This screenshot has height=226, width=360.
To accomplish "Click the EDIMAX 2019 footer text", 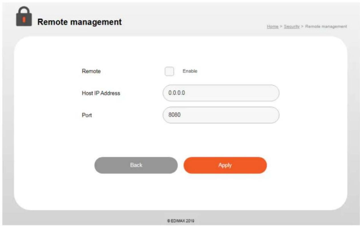I will (x=181, y=221).
